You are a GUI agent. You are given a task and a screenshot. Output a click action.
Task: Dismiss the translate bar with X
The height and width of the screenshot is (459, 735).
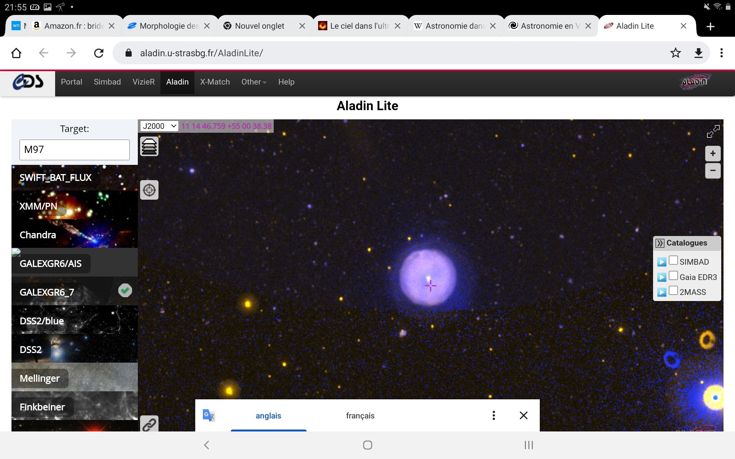click(524, 415)
